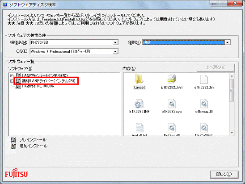Select the E1K6232.INF setup file
Screen dimensions: 245x184
tap(139, 106)
